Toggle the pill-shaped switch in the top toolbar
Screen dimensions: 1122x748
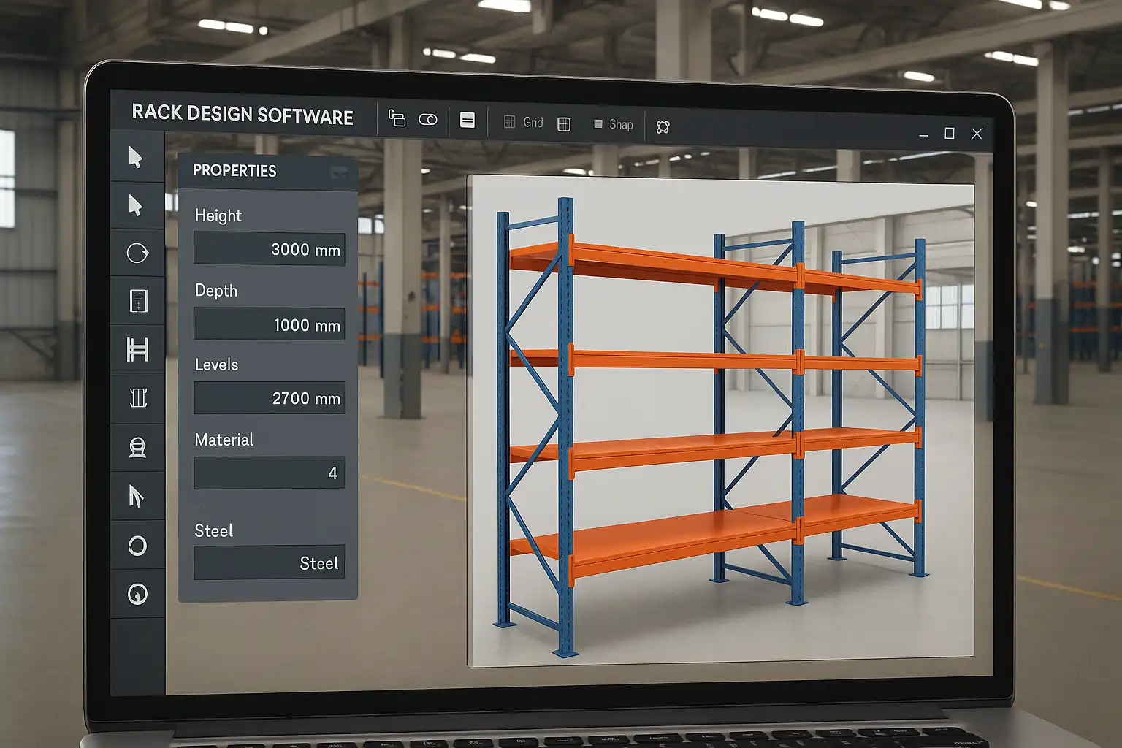point(428,119)
